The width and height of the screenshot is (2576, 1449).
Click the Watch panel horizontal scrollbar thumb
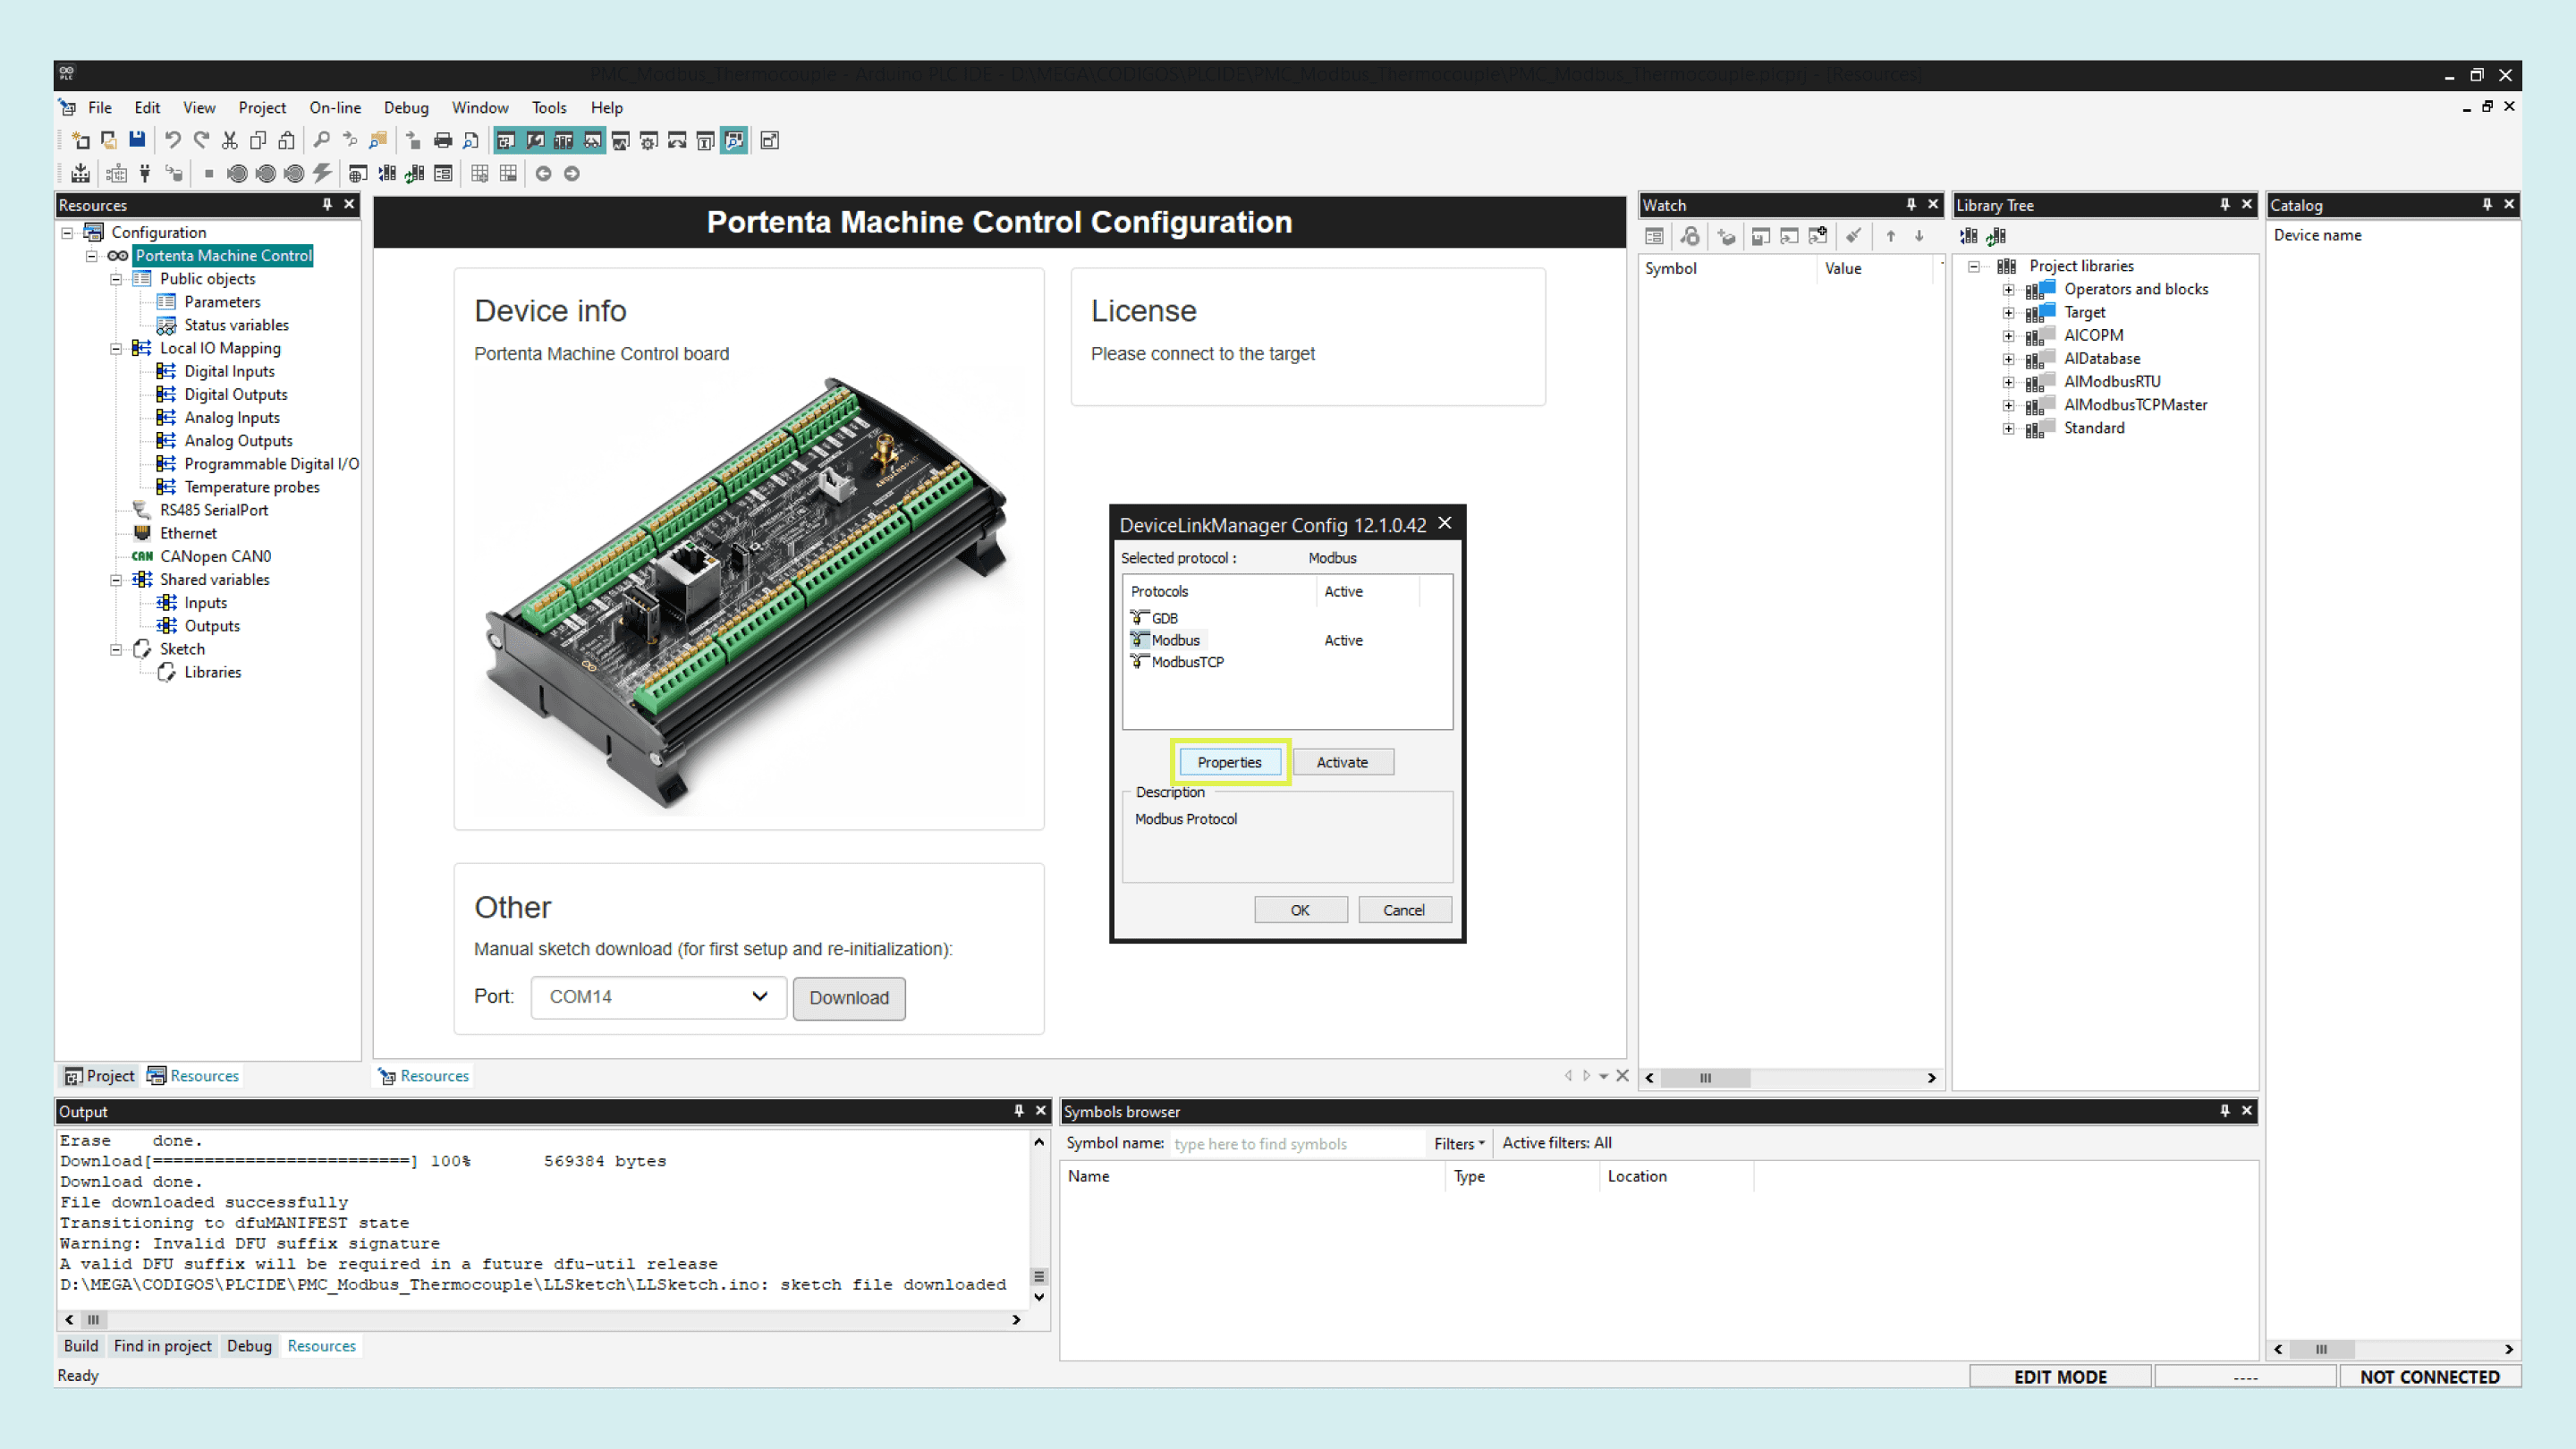pos(1706,1078)
